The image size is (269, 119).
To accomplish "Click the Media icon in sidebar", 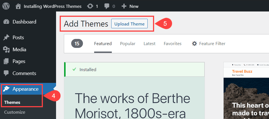I will 6,50.
